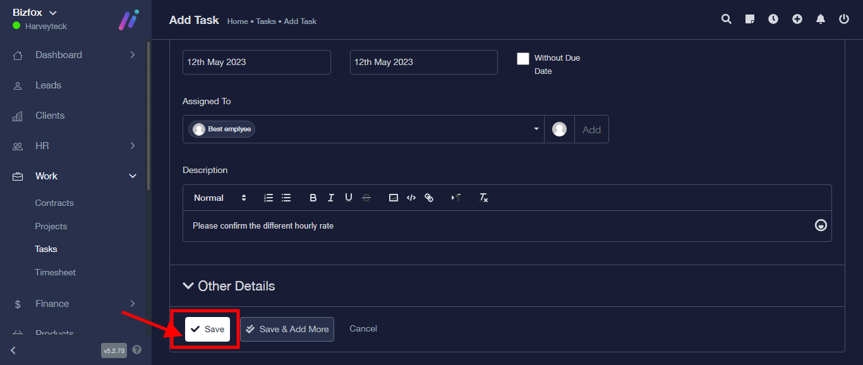This screenshot has width=863, height=365.
Task: Expand the Other Details section
Action: pyautogui.click(x=229, y=286)
